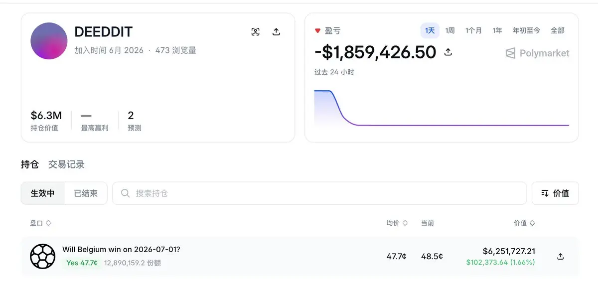Click the 加入时间 6月 2026 text

click(109, 50)
